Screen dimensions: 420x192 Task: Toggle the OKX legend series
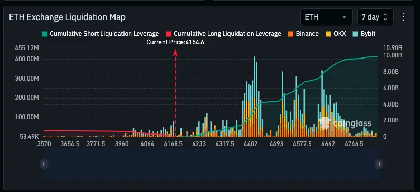336,34
